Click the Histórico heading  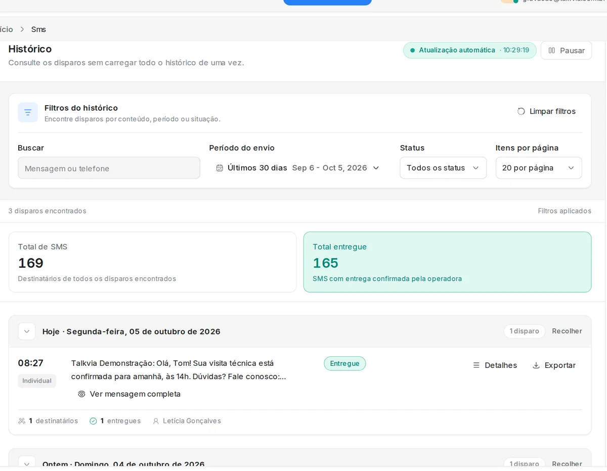30,49
